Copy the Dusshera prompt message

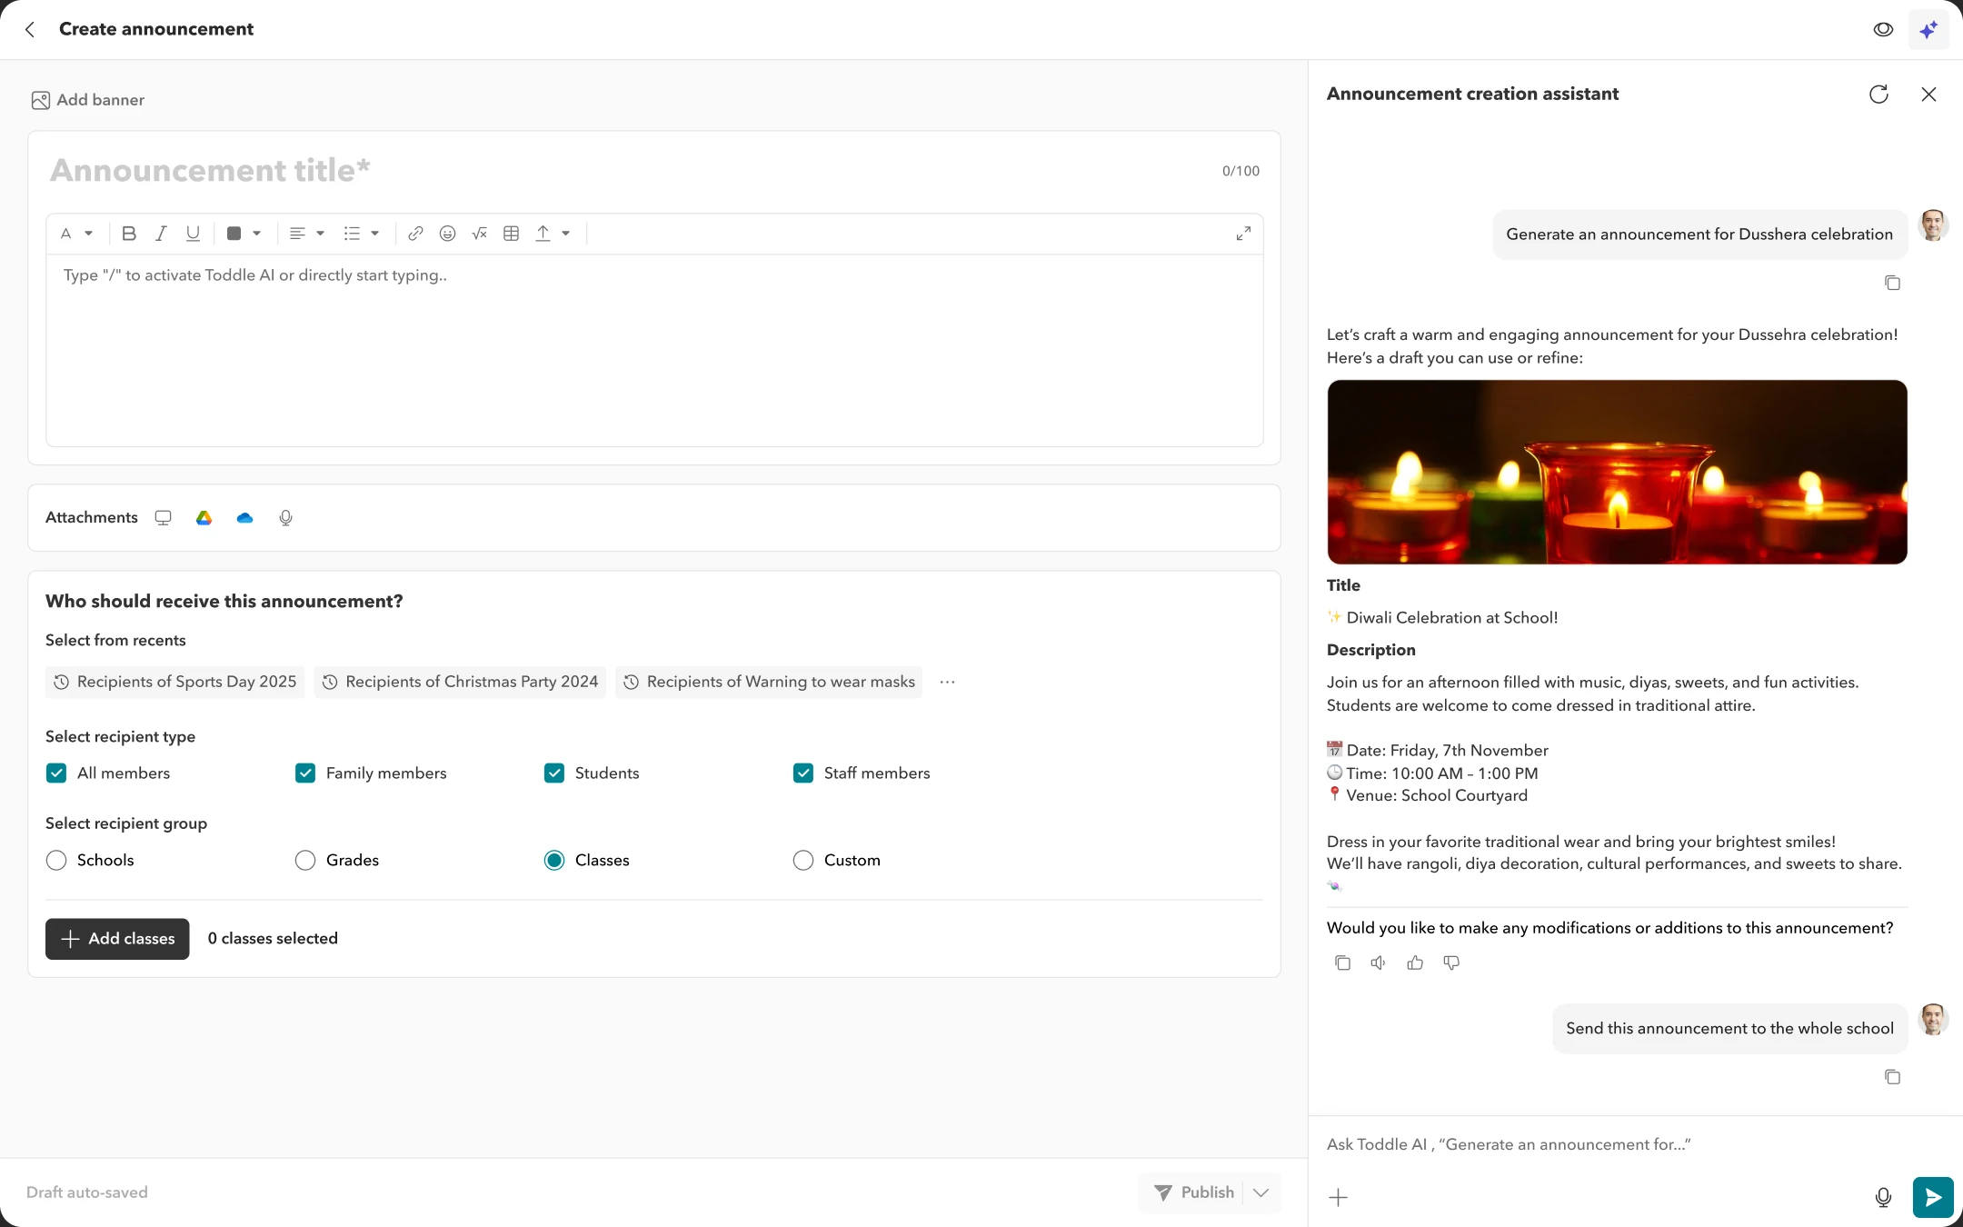[1892, 283]
